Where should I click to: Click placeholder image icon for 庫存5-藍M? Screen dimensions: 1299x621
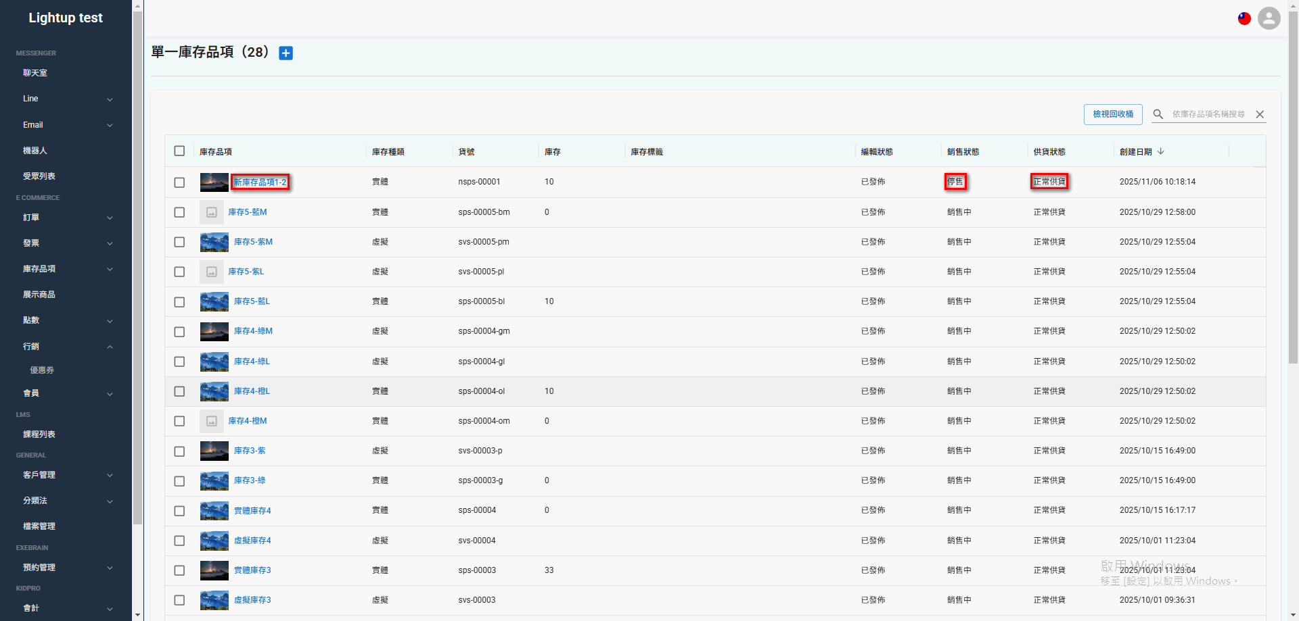coord(212,212)
